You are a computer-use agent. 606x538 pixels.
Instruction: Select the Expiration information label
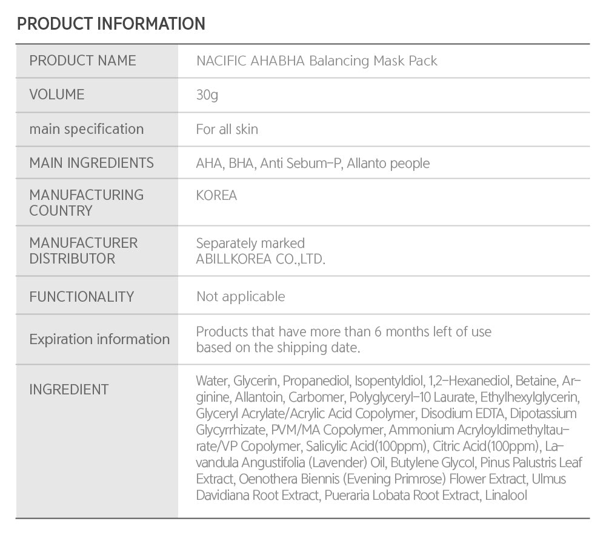pos(99,339)
